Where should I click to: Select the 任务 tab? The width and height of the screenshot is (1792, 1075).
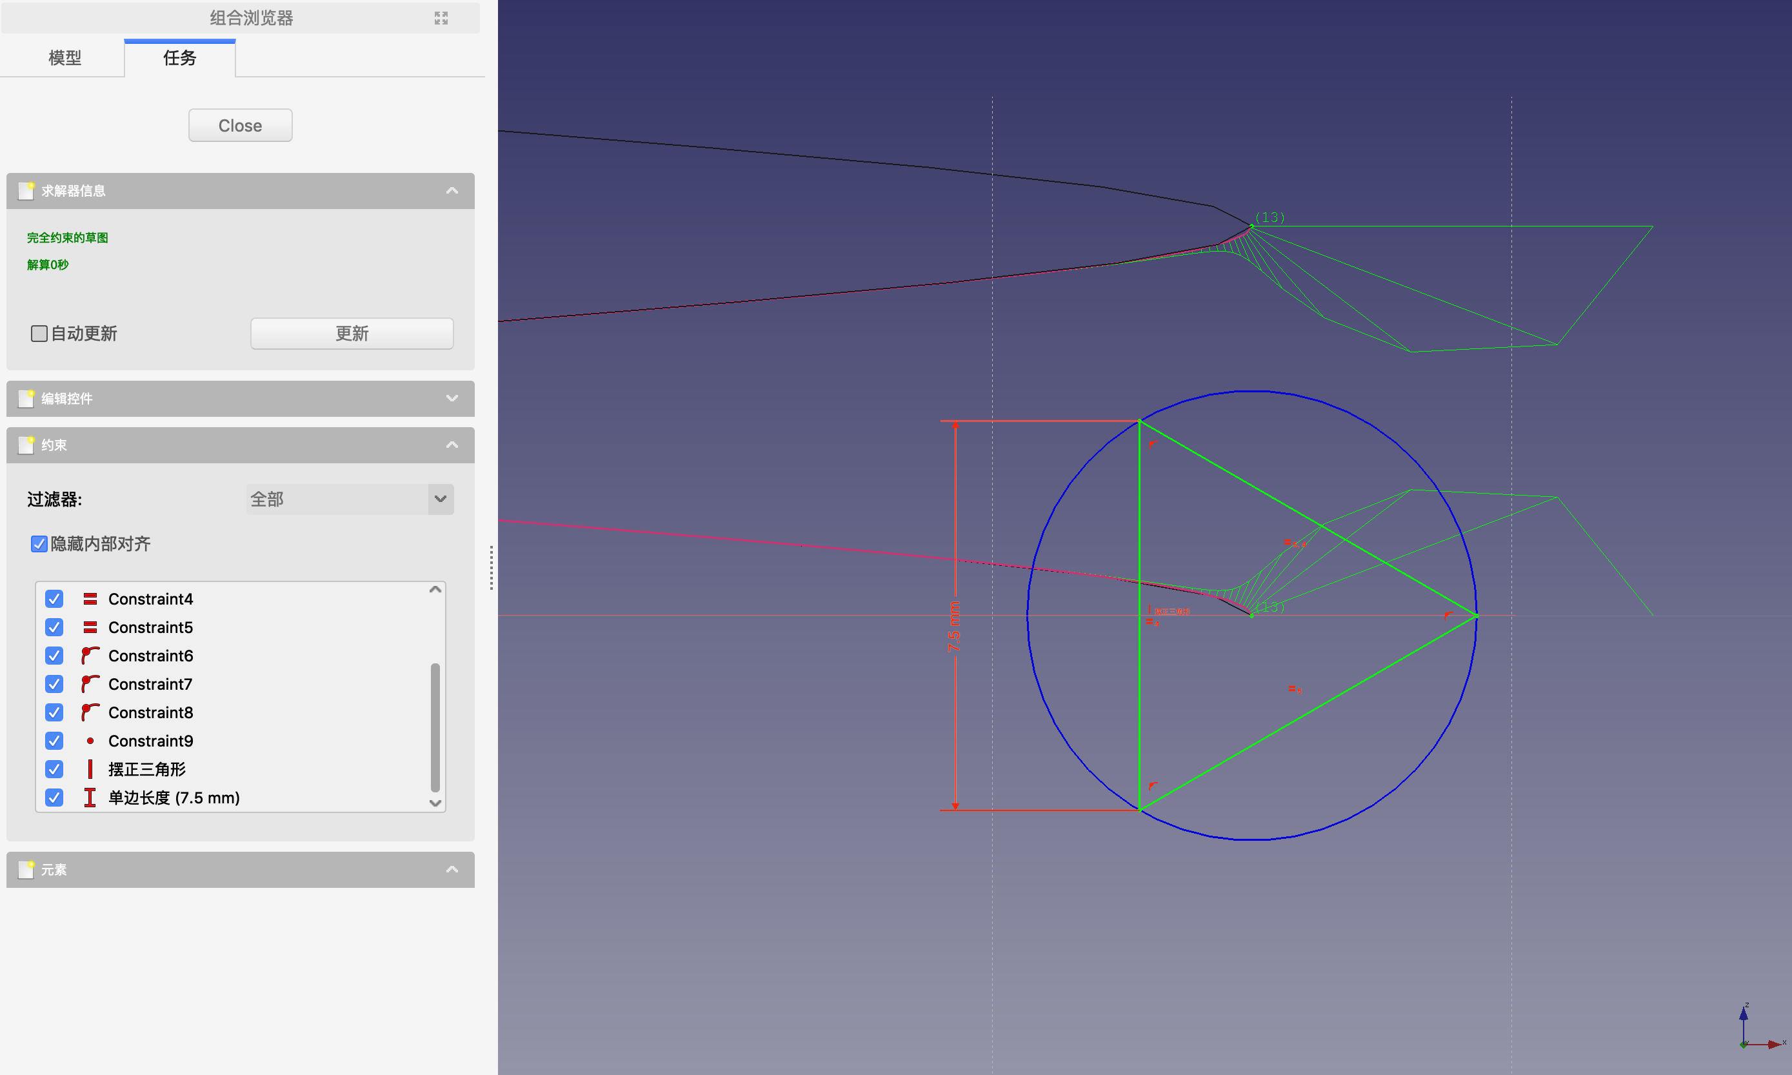coord(179,58)
